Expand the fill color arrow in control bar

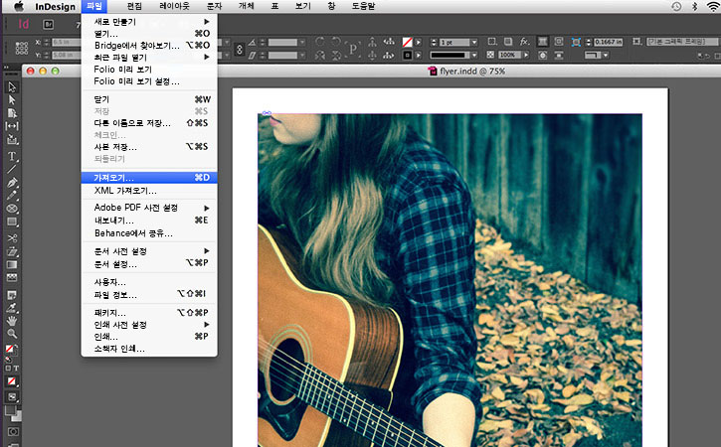419,42
